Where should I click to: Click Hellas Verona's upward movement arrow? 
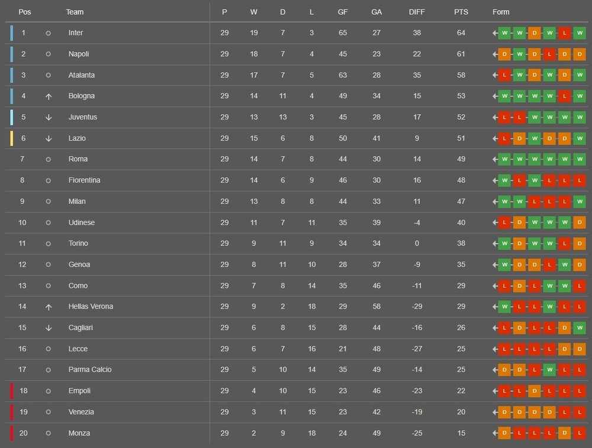(49, 307)
